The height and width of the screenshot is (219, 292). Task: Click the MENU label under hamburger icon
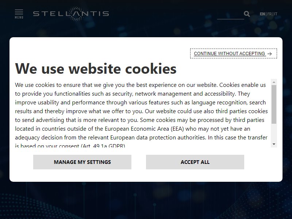pyautogui.click(x=19, y=18)
